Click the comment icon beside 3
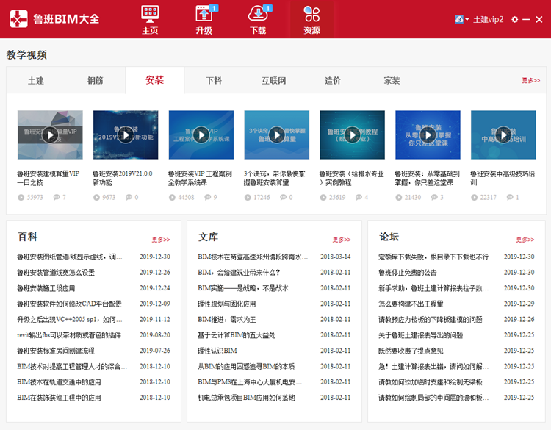The height and width of the screenshot is (430, 551). (x=434, y=197)
